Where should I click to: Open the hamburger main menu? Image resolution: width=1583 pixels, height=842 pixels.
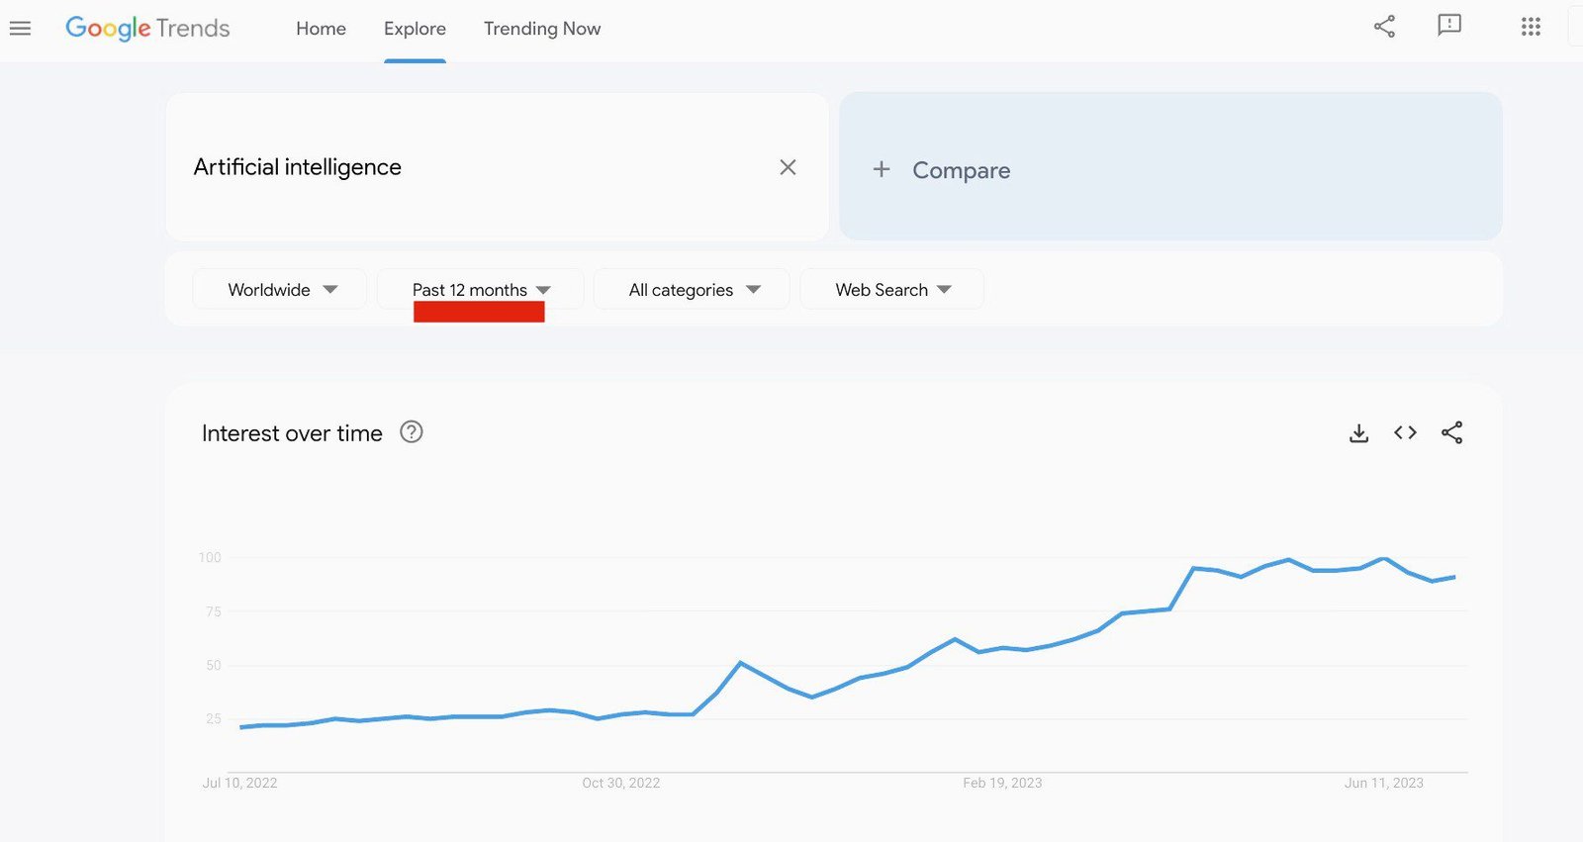tap(20, 29)
